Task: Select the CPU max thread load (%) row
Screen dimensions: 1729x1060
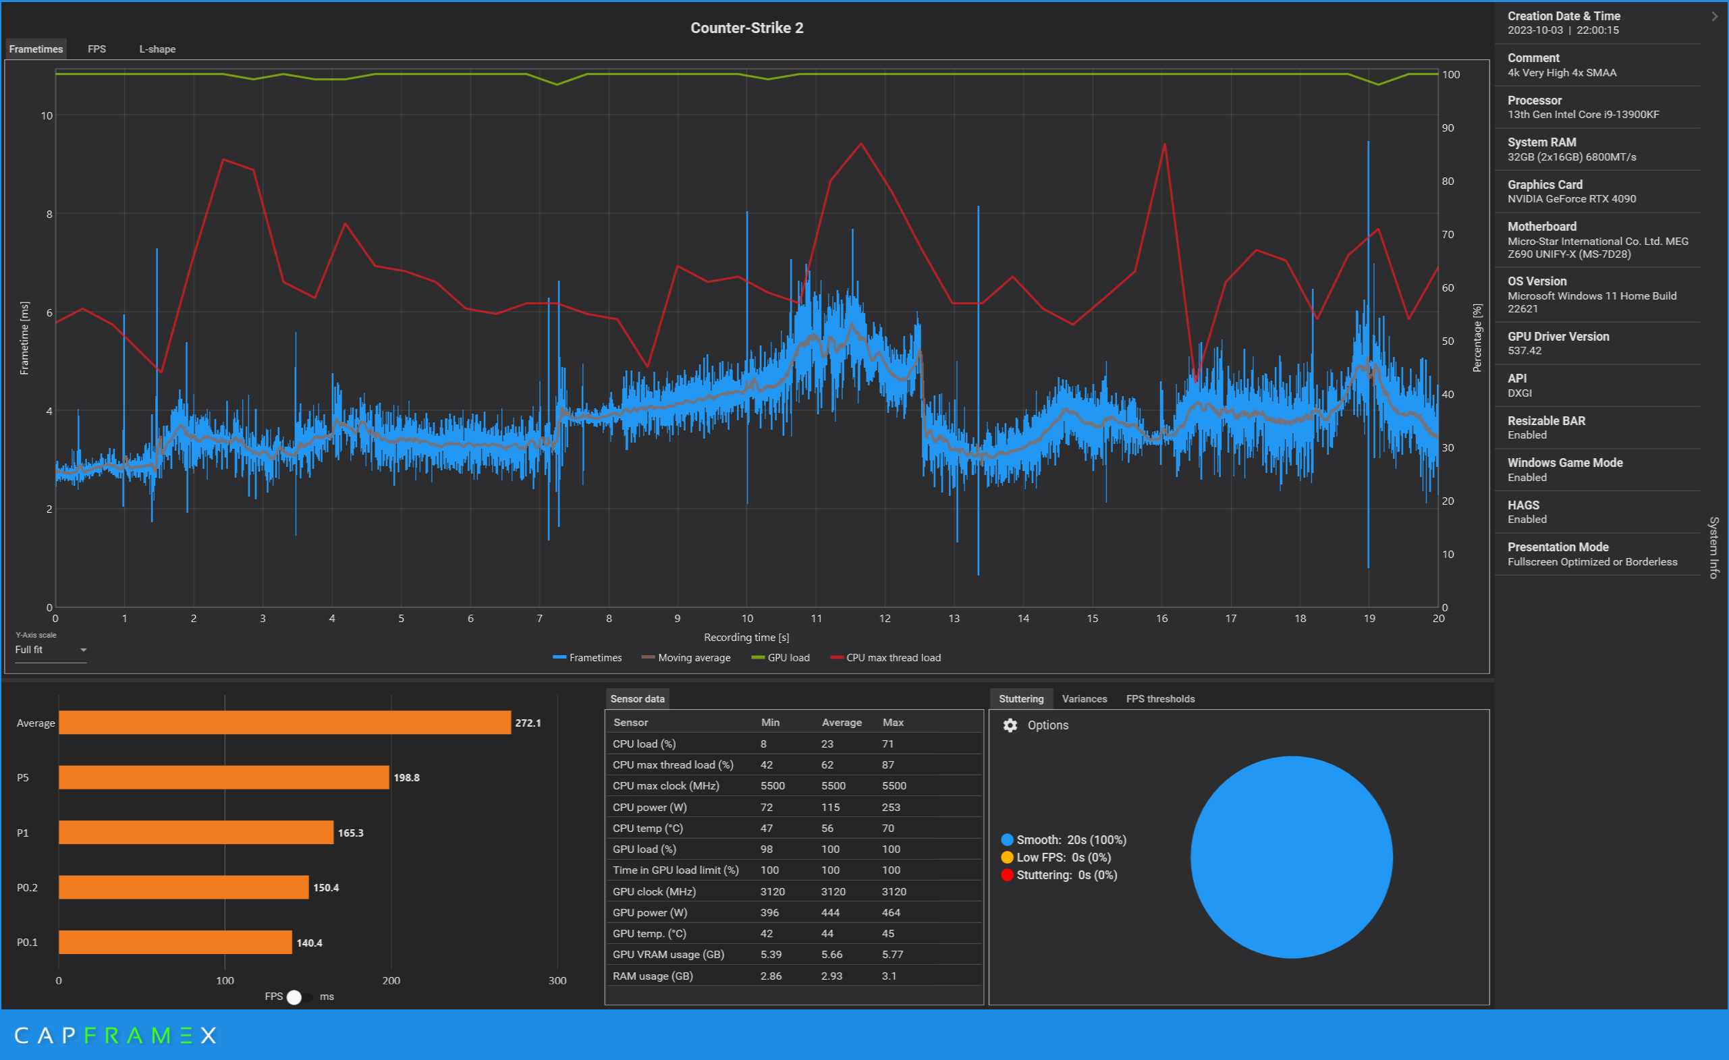Action: (x=794, y=764)
